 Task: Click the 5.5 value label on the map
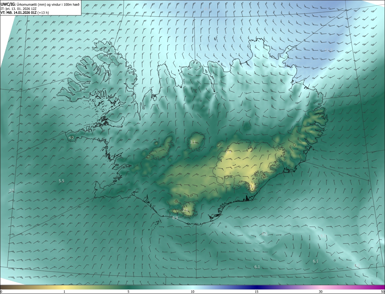[61, 181]
